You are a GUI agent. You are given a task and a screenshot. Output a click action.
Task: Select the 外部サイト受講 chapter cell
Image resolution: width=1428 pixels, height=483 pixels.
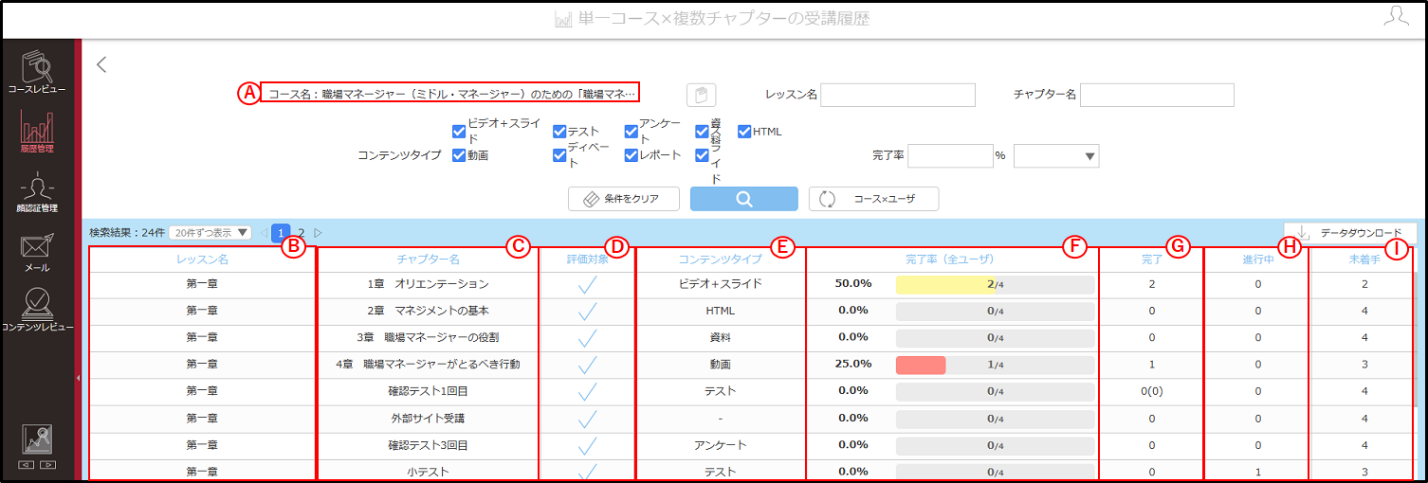tap(428, 418)
